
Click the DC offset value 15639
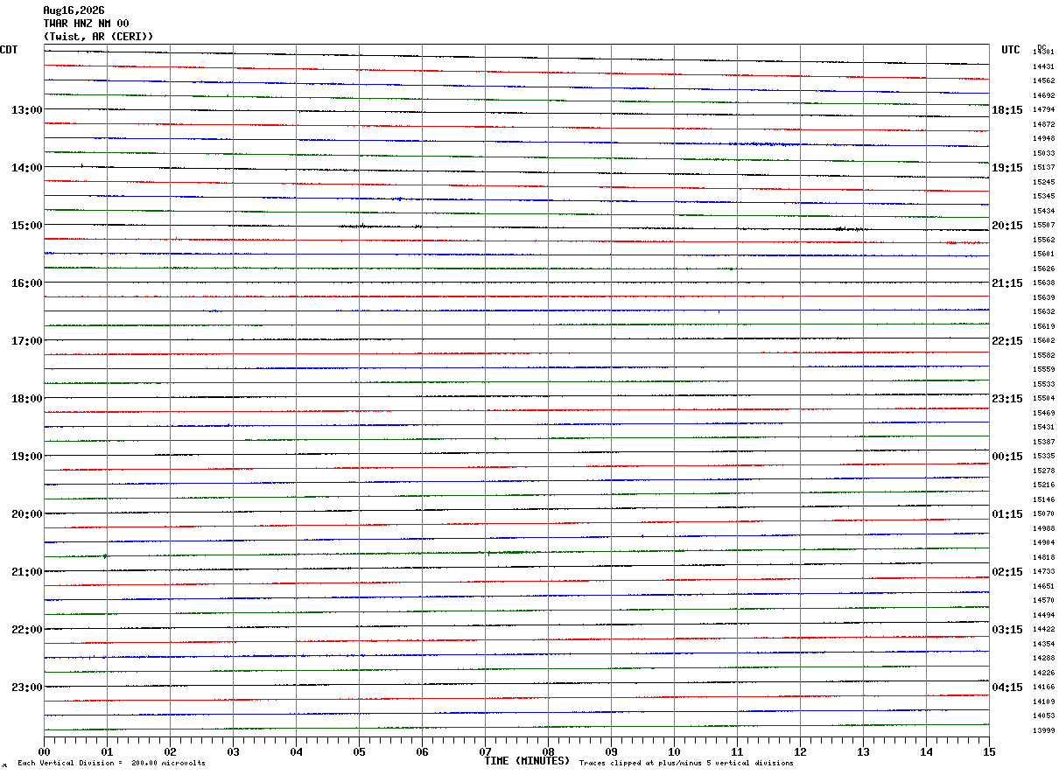(x=1043, y=297)
